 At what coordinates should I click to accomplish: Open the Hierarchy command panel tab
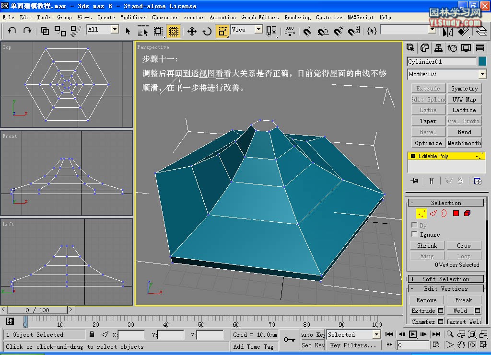click(438, 48)
